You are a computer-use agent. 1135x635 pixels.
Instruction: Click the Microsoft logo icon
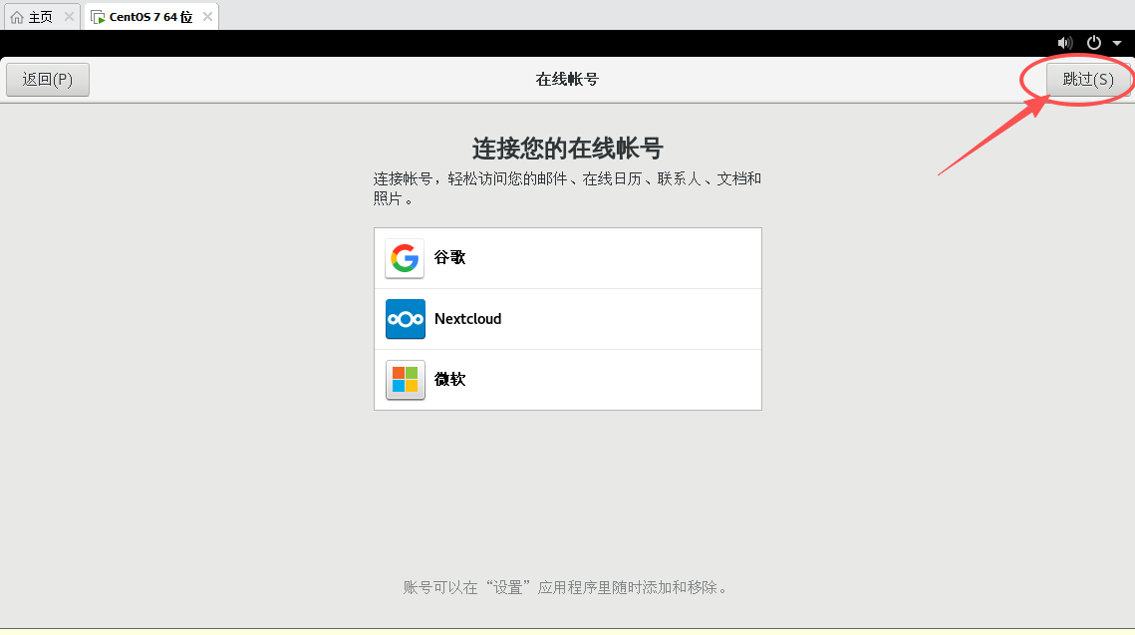[x=405, y=380]
